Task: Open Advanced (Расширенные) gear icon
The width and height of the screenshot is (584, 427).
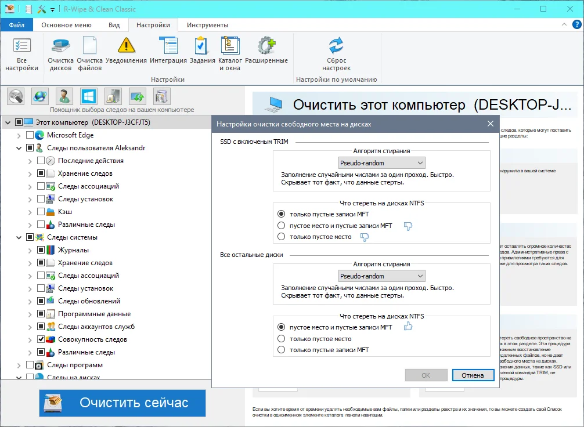Action: pos(266,45)
